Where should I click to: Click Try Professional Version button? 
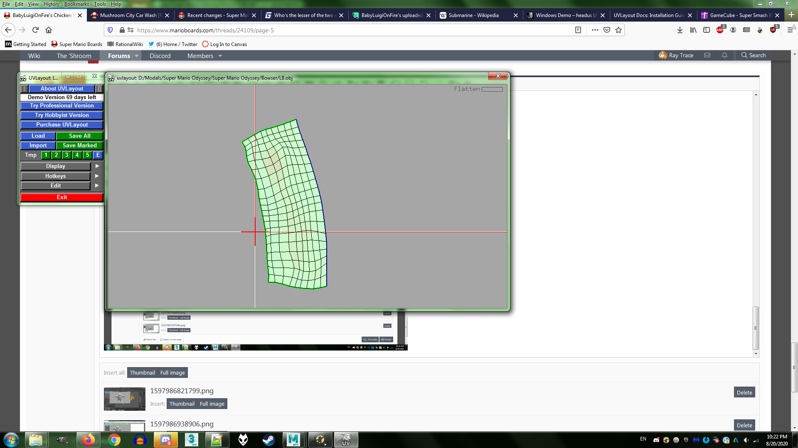click(62, 105)
